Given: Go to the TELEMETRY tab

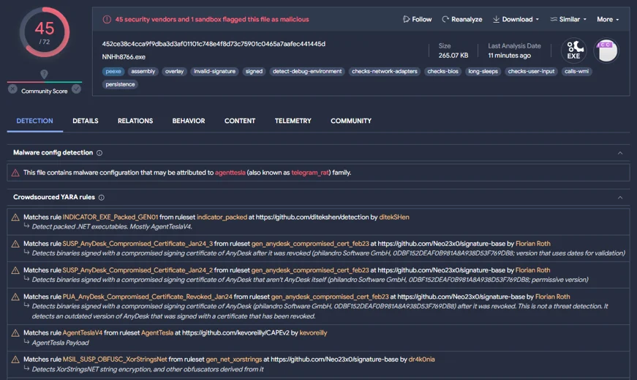Looking at the screenshot, I should (293, 121).
